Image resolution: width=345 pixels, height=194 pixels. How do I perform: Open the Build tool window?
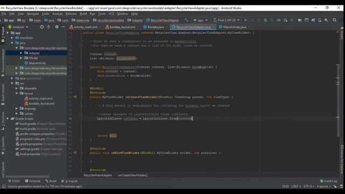pos(51,181)
